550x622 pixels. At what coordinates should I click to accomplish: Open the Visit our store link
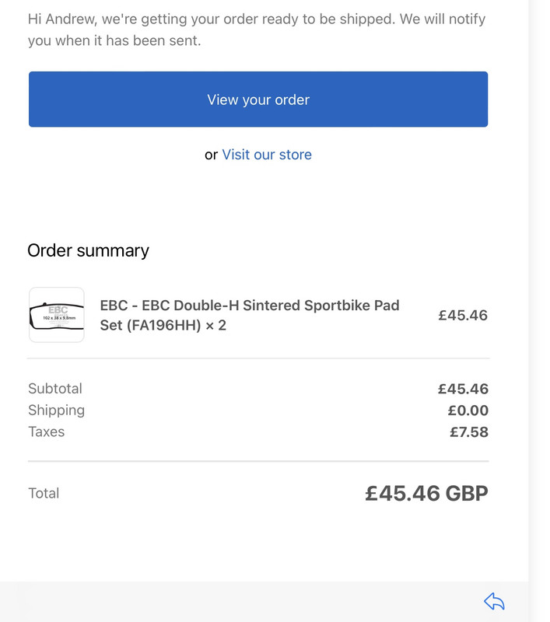click(267, 155)
